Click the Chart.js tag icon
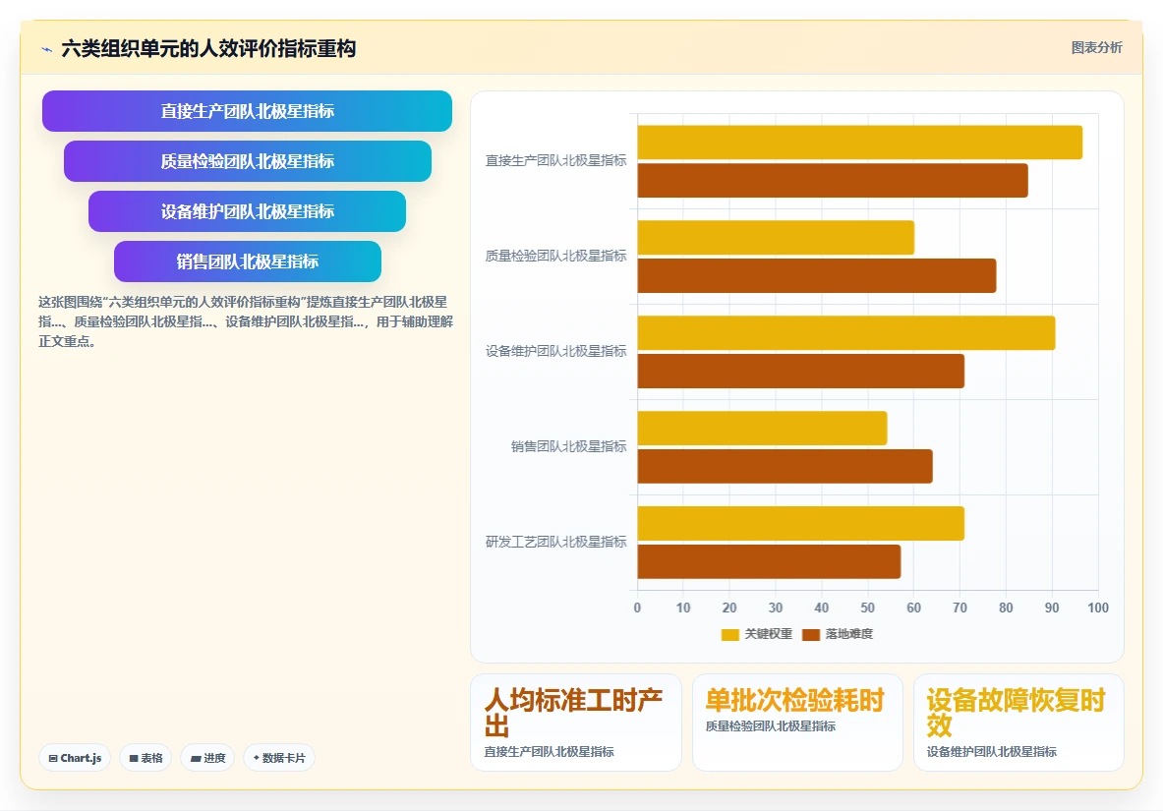The image size is (1163, 811). [x=53, y=758]
